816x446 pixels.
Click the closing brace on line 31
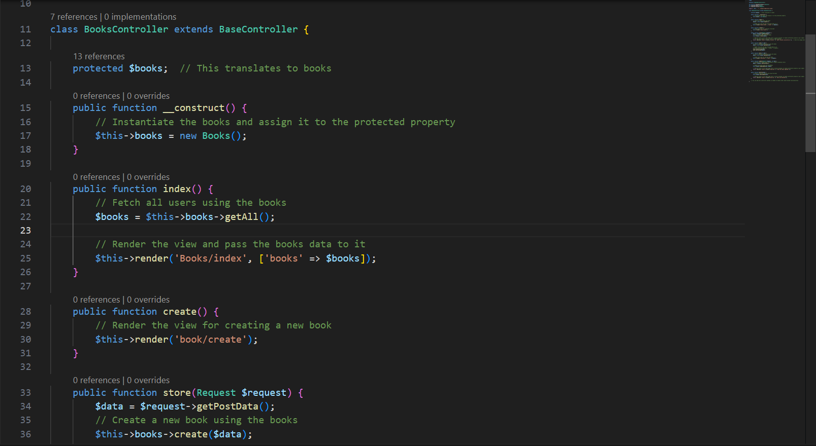pos(76,353)
